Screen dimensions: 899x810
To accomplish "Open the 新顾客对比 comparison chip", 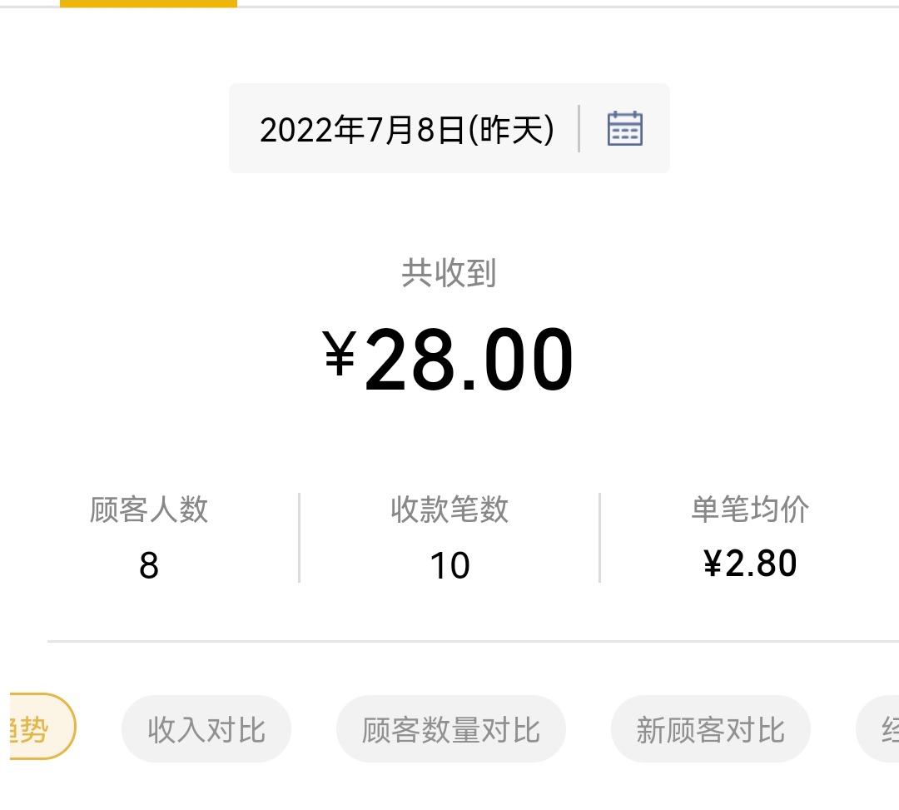I will (x=710, y=729).
